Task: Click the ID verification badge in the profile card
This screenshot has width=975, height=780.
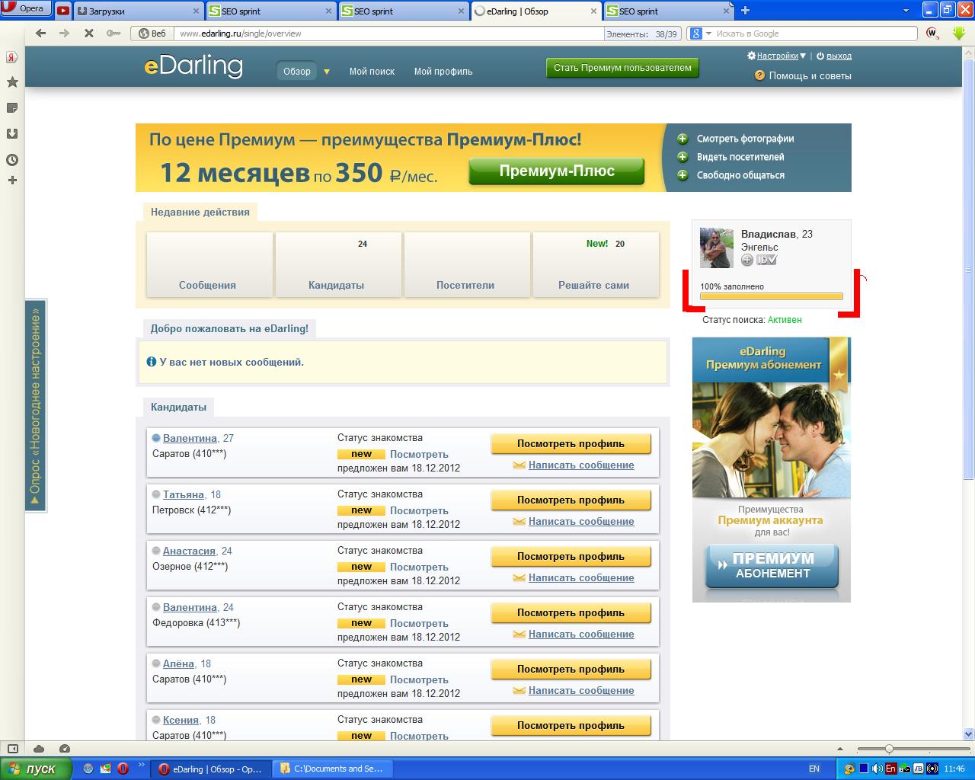Action: [766, 260]
